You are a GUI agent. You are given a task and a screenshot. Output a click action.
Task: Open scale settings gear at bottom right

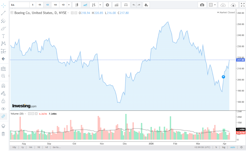pos(241,147)
